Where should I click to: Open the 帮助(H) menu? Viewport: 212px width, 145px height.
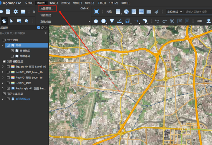(x=126, y=3)
